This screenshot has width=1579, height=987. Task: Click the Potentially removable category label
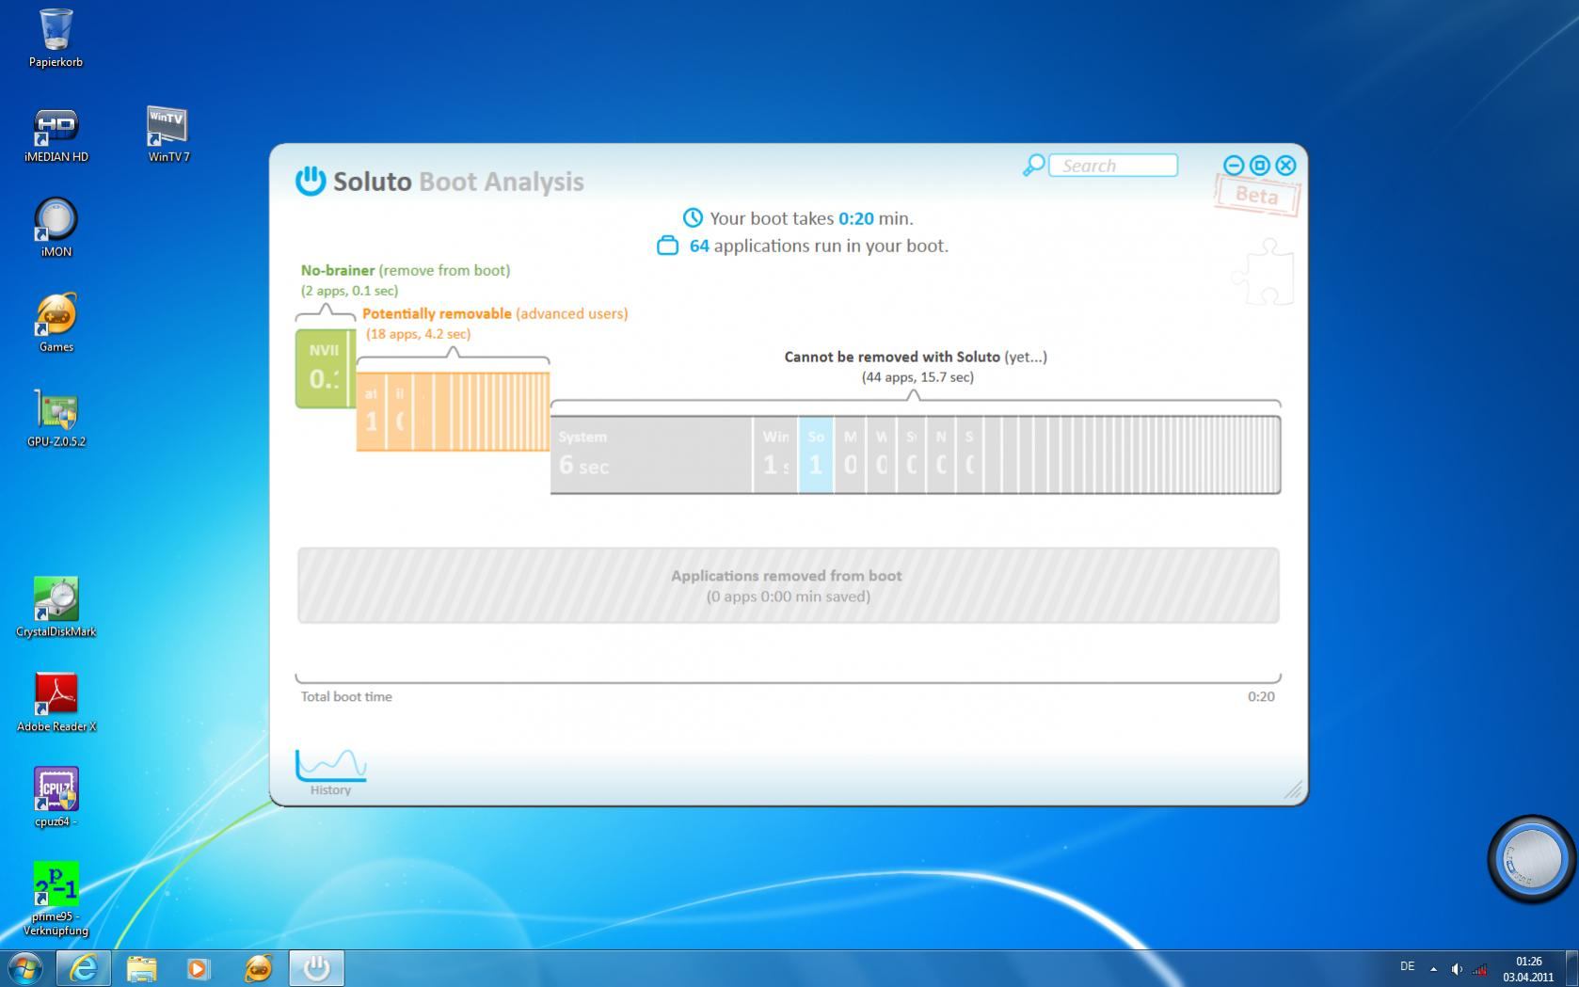(x=495, y=313)
